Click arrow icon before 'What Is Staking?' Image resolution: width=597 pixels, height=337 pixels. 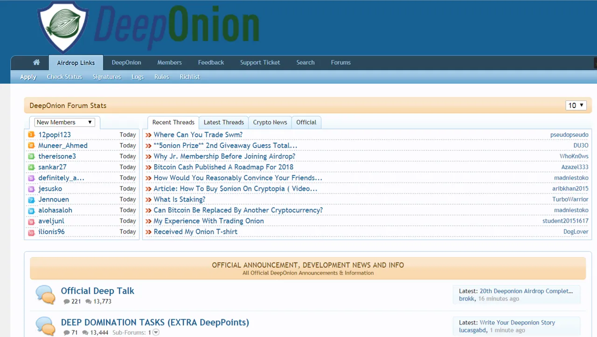(x=148, y=199)
